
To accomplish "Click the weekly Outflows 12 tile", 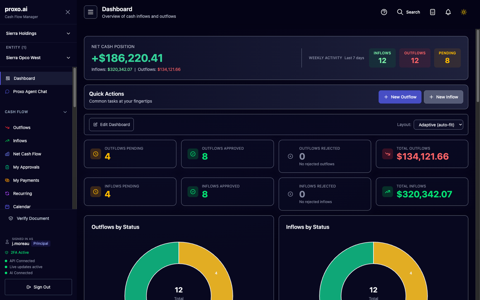I will [415, 58].
